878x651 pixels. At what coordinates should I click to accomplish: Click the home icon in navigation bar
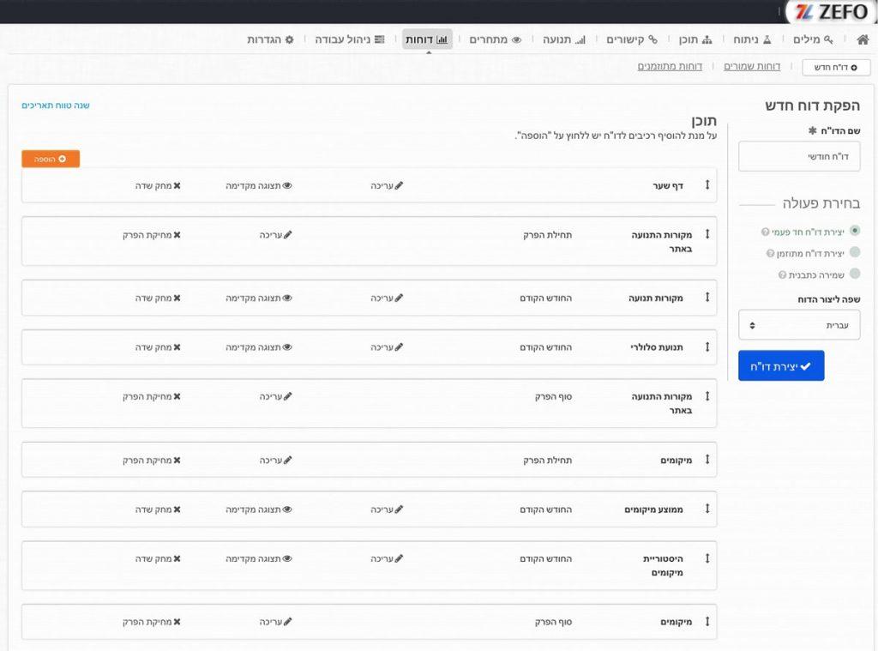pyautogui.click(x=863, y=39)
